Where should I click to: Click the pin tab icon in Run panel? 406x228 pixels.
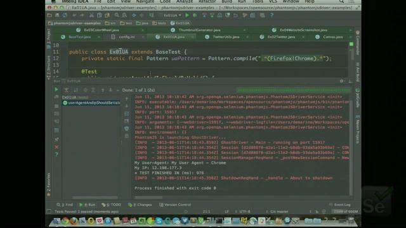[x=56, y=139]
